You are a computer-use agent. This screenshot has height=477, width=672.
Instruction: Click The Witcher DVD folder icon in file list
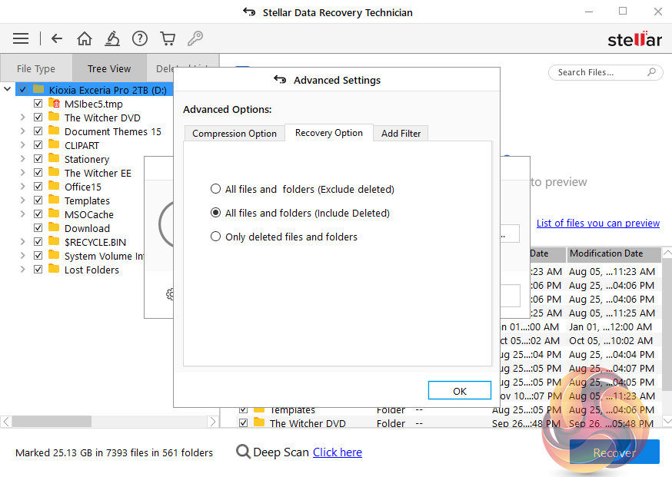tap(259, 422)
